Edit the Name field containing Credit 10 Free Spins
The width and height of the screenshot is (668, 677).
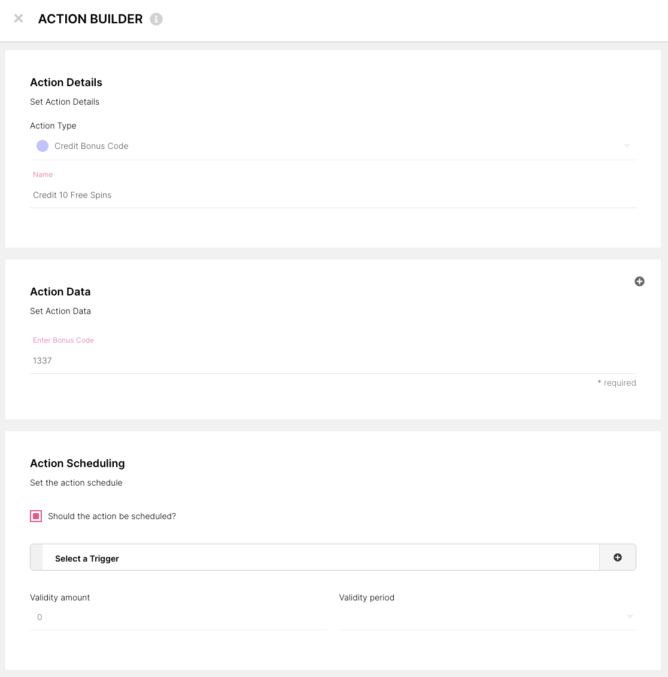click(332, 195)
